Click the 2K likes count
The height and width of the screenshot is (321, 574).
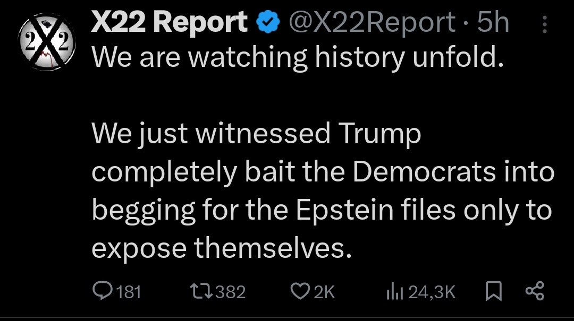pos(324,292)
